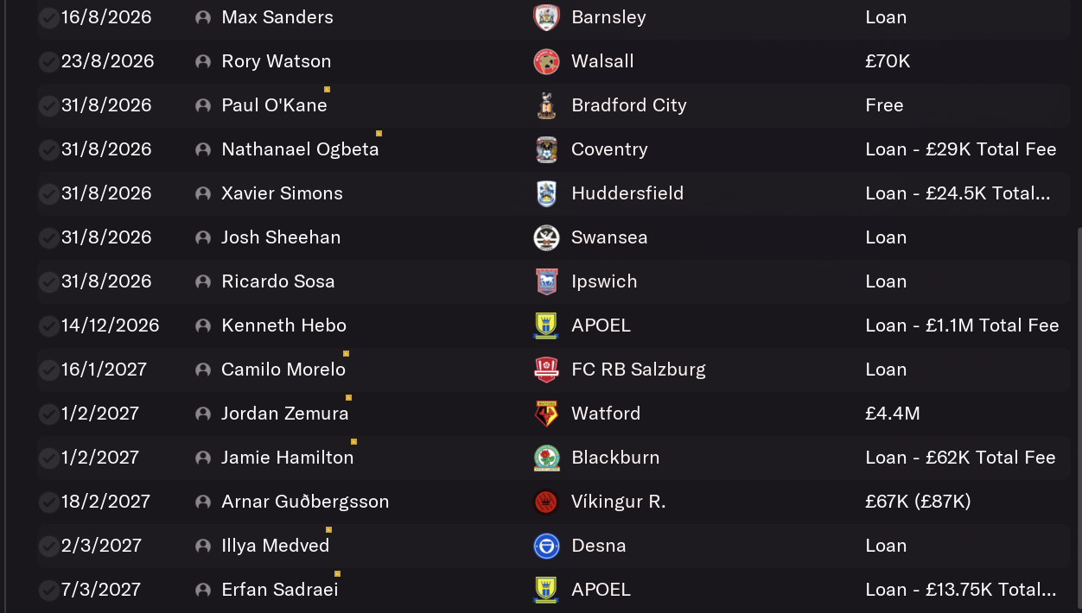This screenshot has width=1082, height=613.
Task: Click the Watford club badge
Action: (x=546, y=414)
